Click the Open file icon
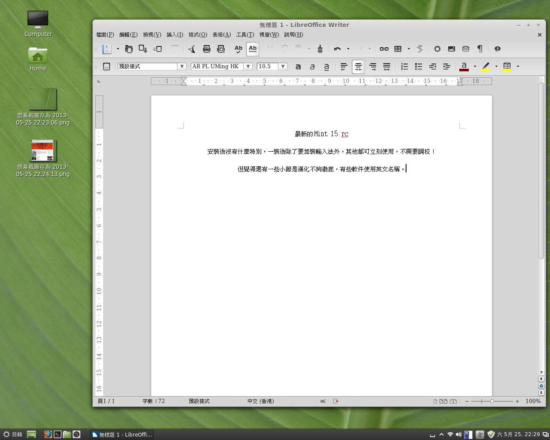Viewport: 550px width, 440px height. tap(129, 49)
